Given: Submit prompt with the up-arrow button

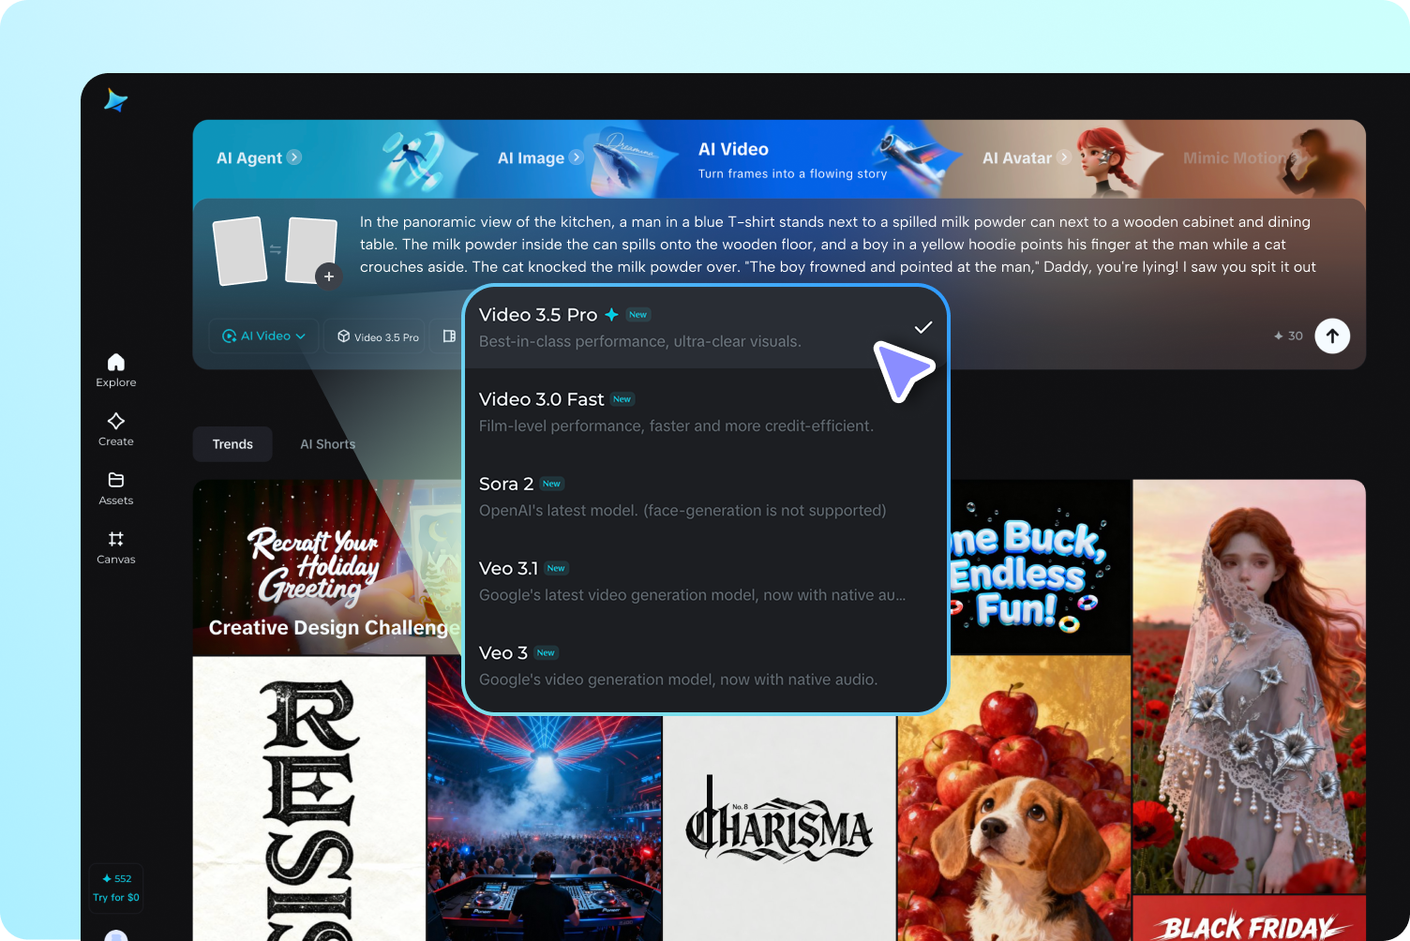Looking at the screenshot, I should pyautogui.click(x=1332, y=336).
